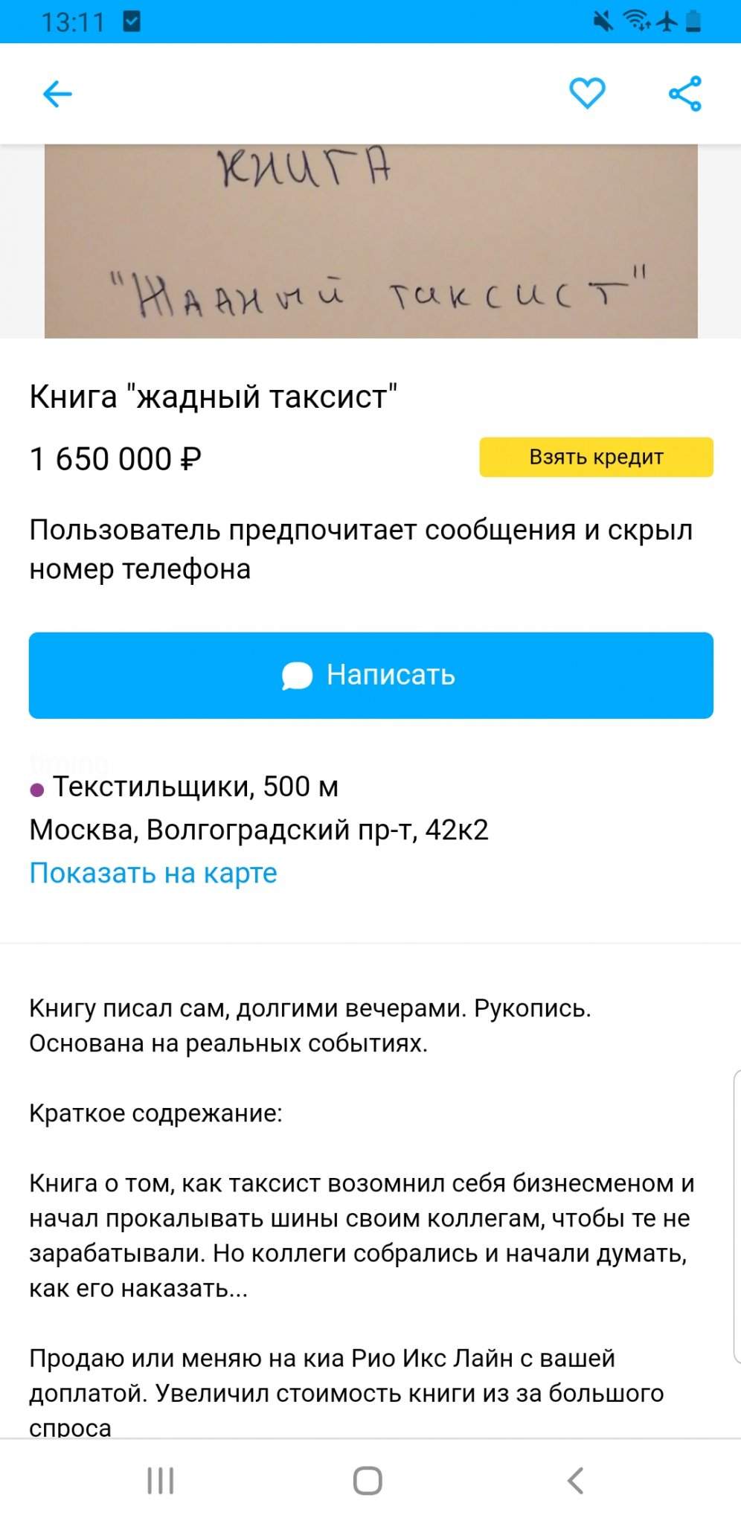Screen dimensions: 741x1524
Task: Add listing to favorites with heart icon
Action: pyautogui.click(x=587, y=94)
